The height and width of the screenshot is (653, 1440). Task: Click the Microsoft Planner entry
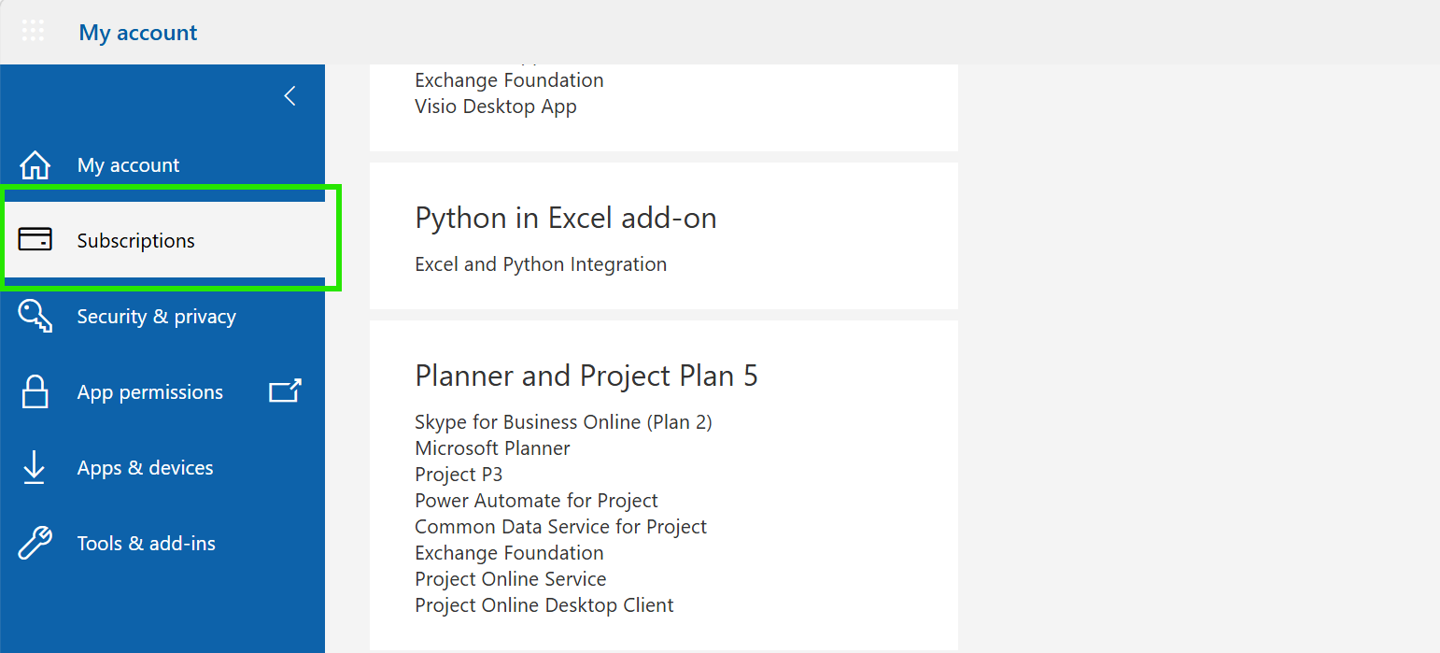tap(492, 448)
